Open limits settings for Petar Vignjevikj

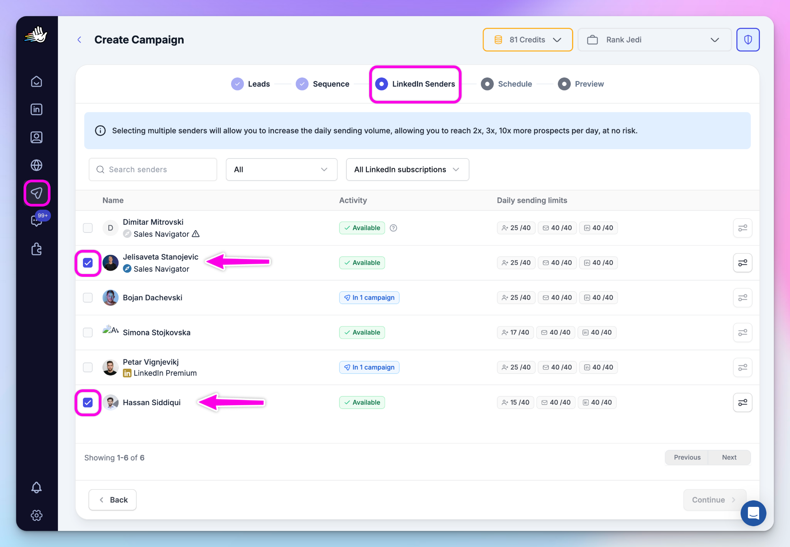(743, 367)
